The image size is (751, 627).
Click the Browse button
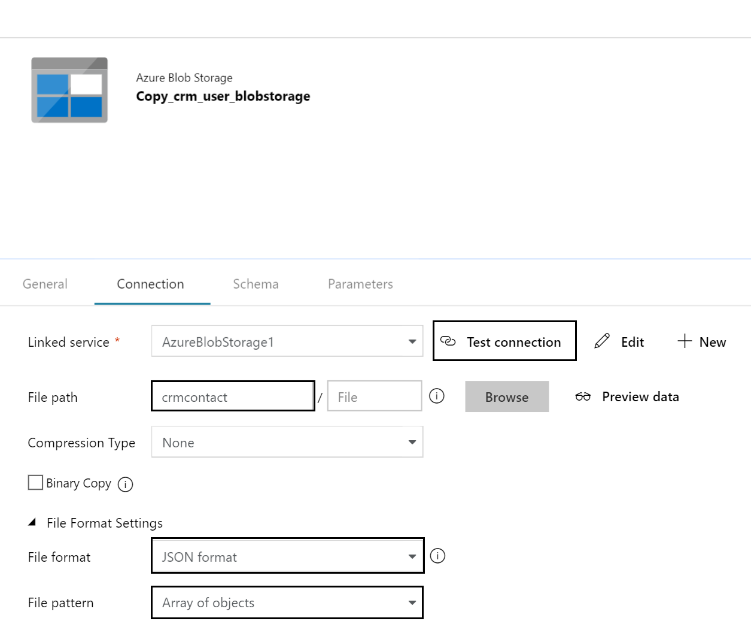pyautogui.click(x=507, y=396)
